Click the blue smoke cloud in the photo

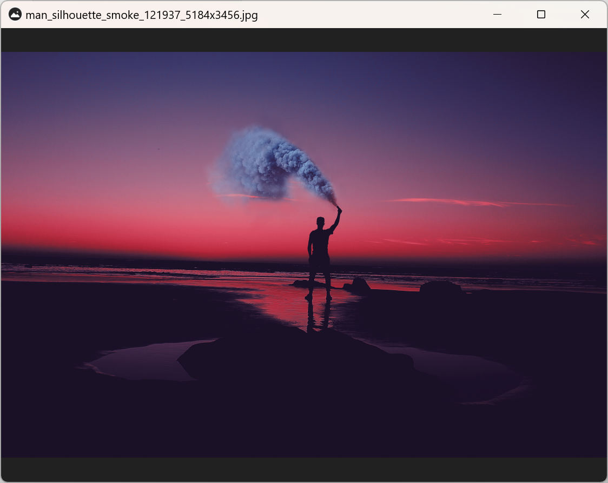click(x=265, y=162)
